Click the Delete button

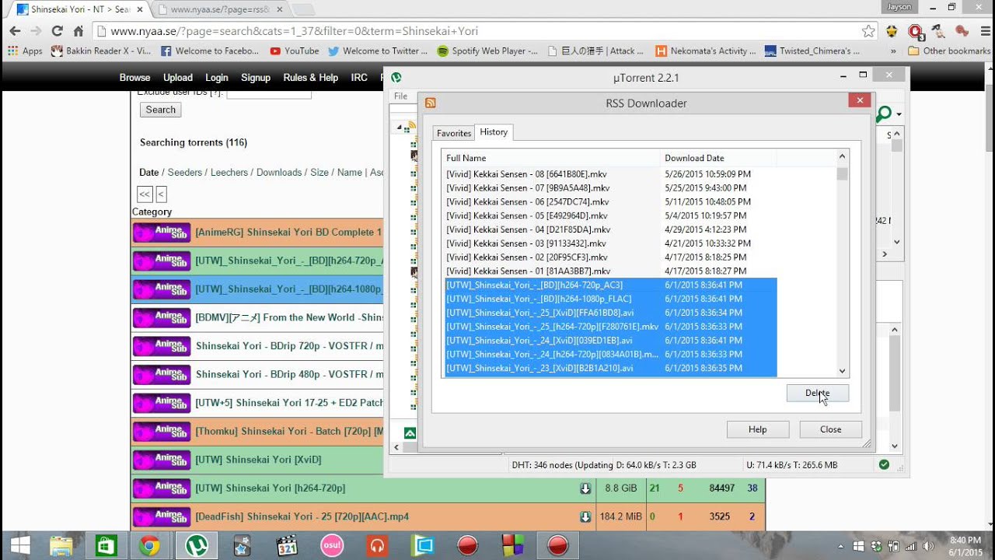(817, 394)
